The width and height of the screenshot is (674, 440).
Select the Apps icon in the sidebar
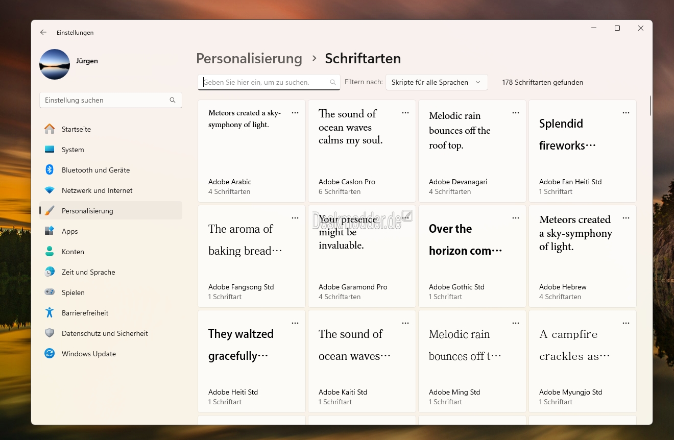point(50,231)
